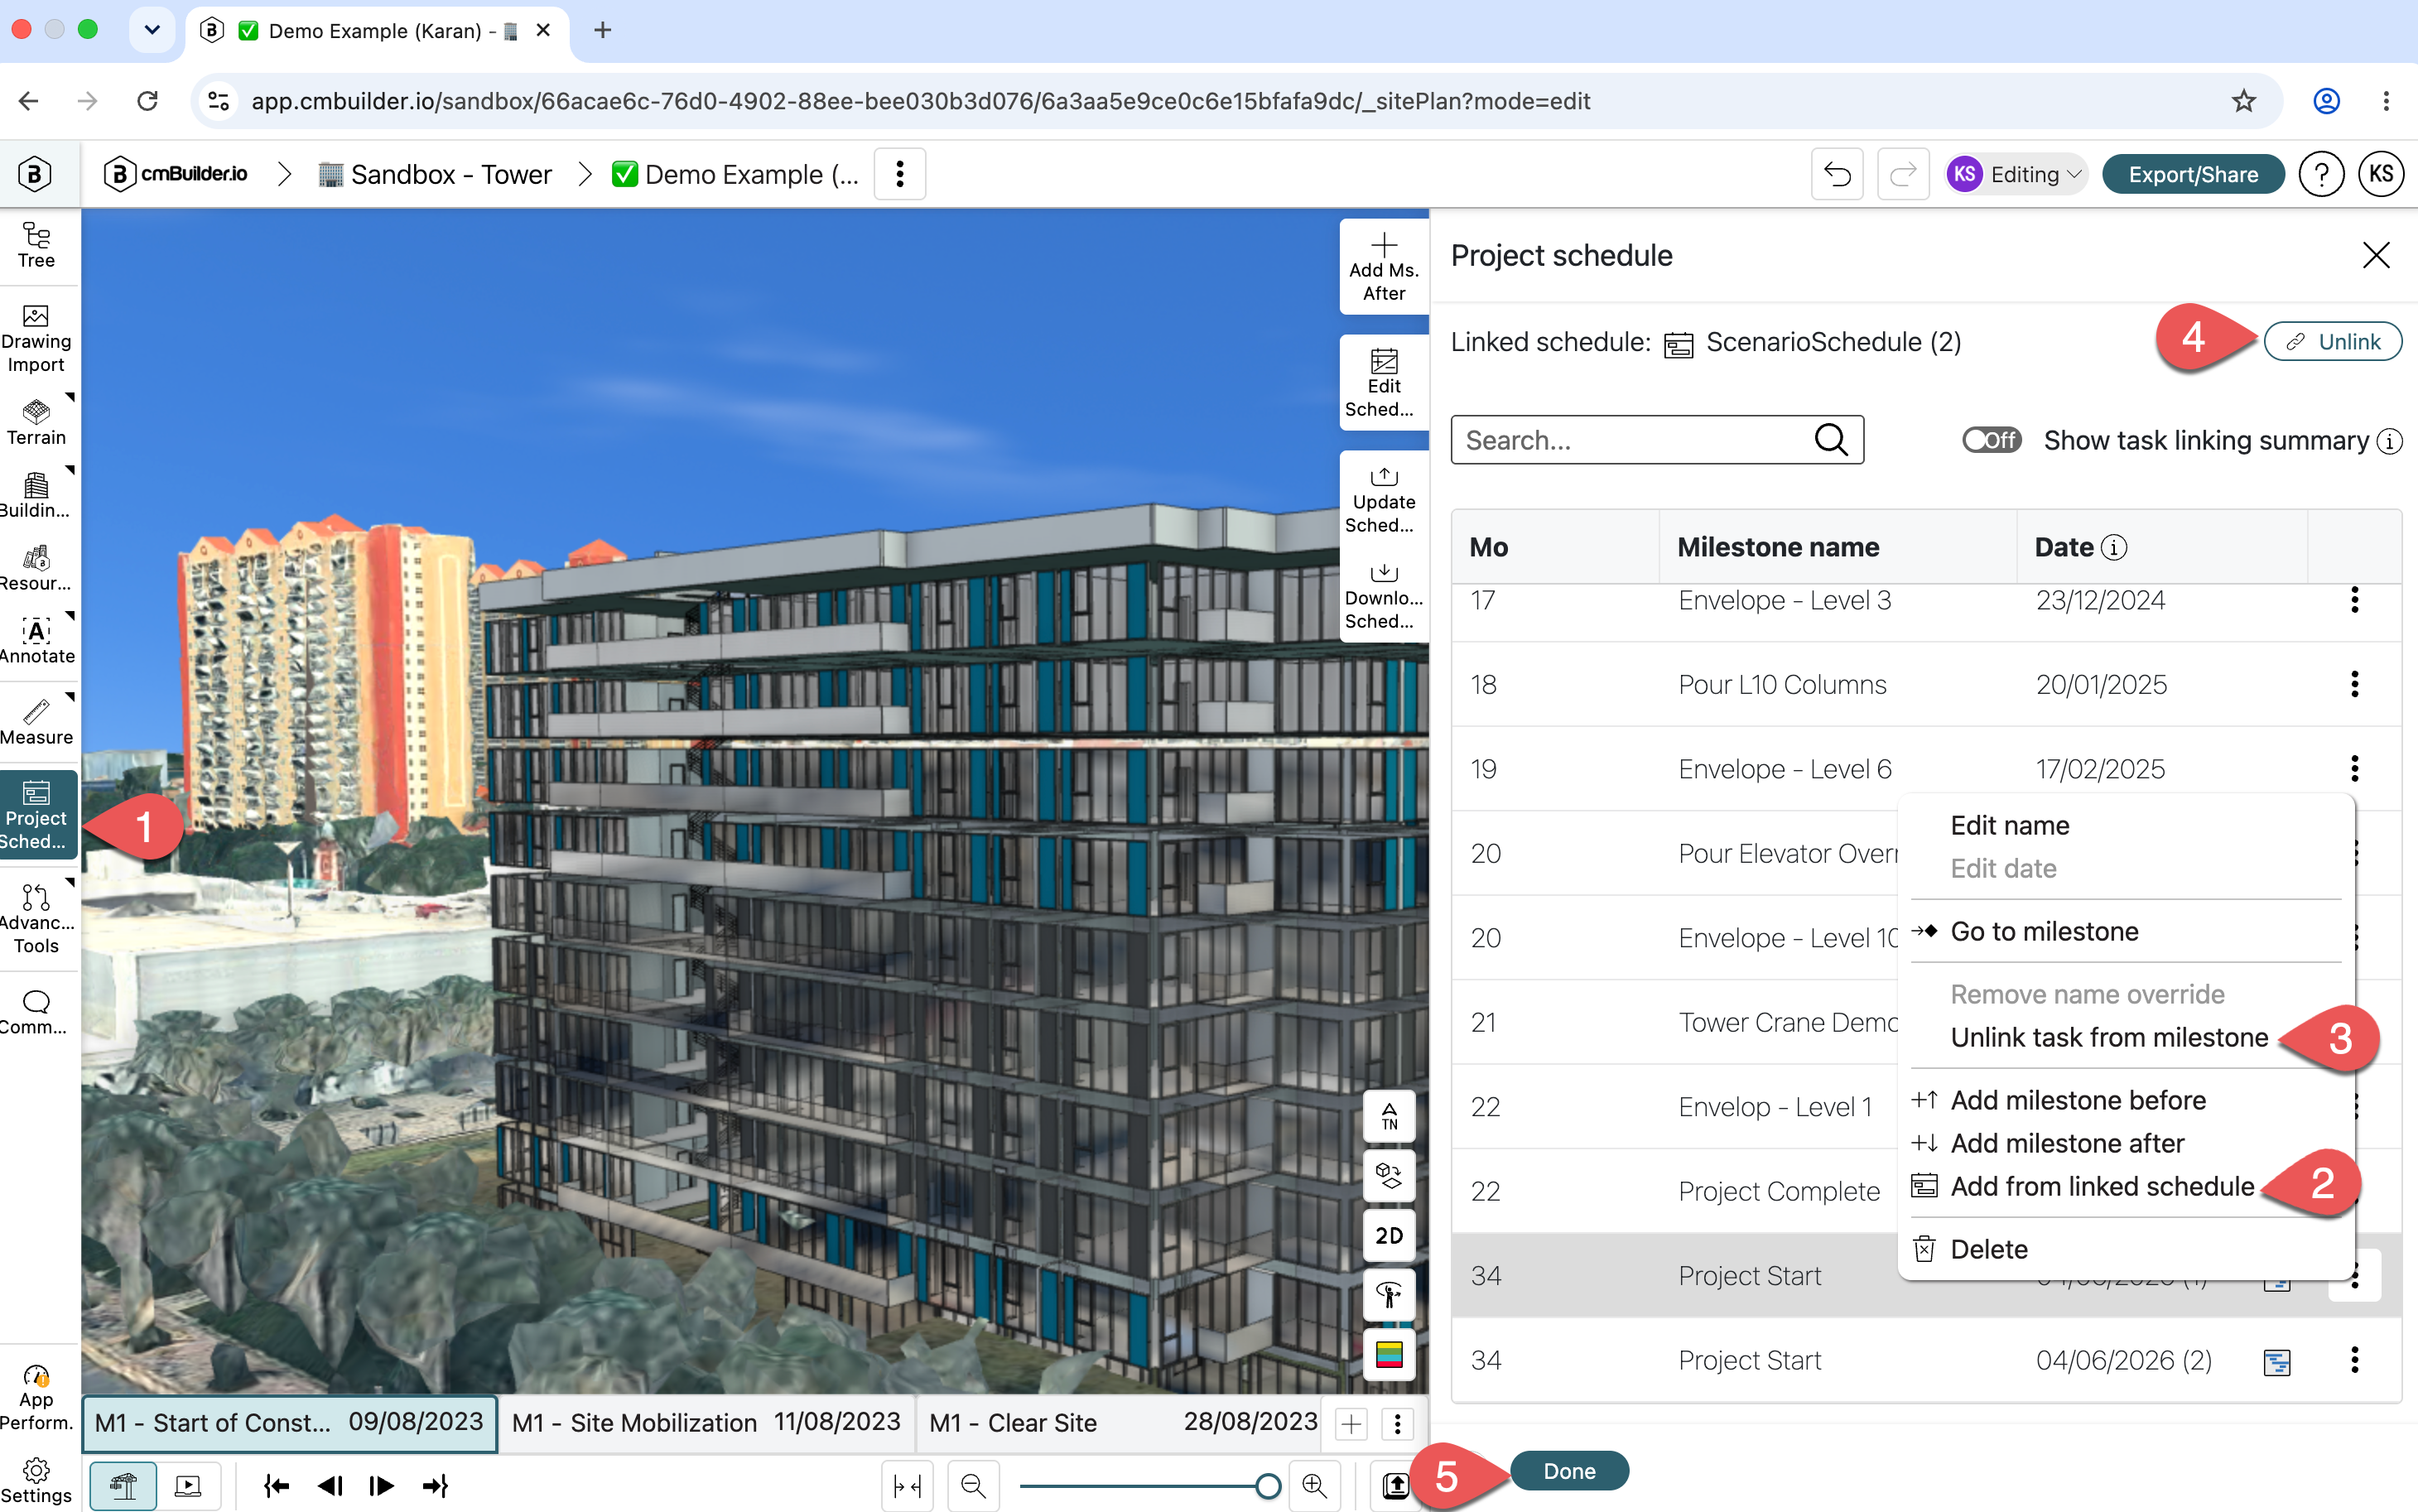This screenshot has width=2418, height=1512.
Task: Open the Demo Example breadcrumb
Action: pyautogui.click(x=735, y=174)
